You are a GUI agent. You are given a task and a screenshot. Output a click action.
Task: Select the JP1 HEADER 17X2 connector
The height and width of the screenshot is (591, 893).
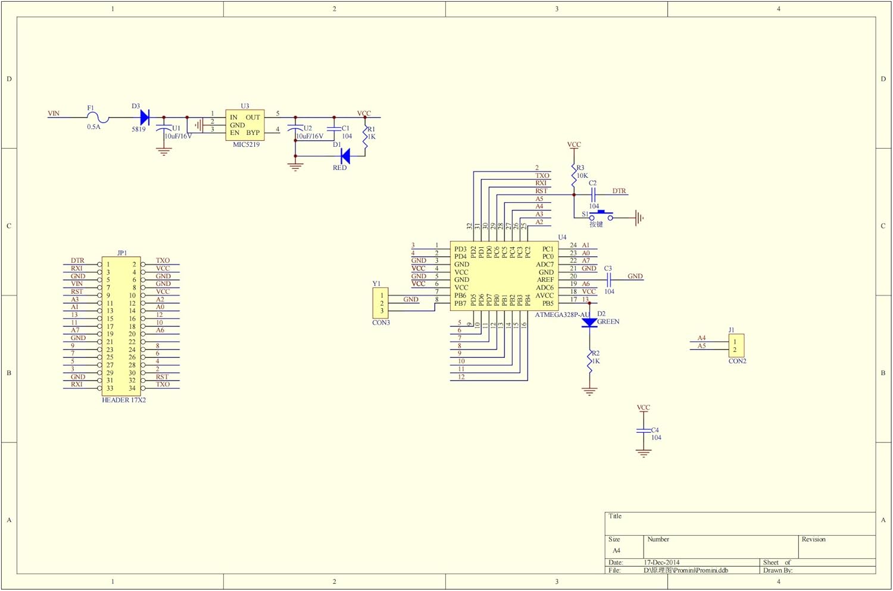click(x=121, y=326)
